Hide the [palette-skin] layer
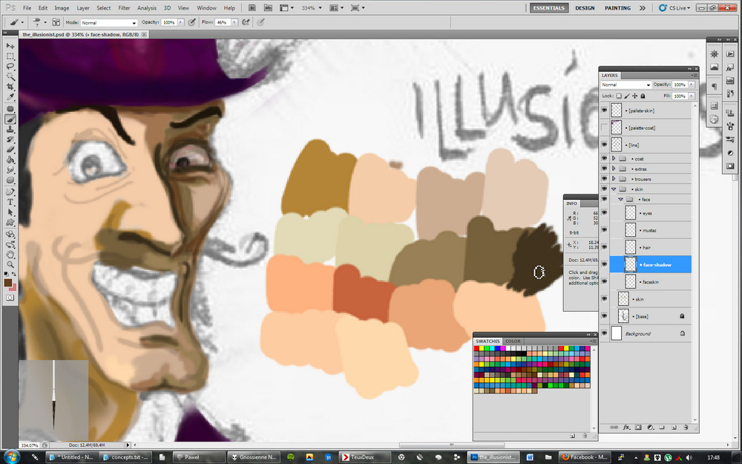Viewport: 742px width, 464px height. pyautogui.click(x=604, y=111)
